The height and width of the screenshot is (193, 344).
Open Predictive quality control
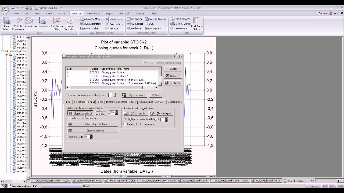coord(134,28)
